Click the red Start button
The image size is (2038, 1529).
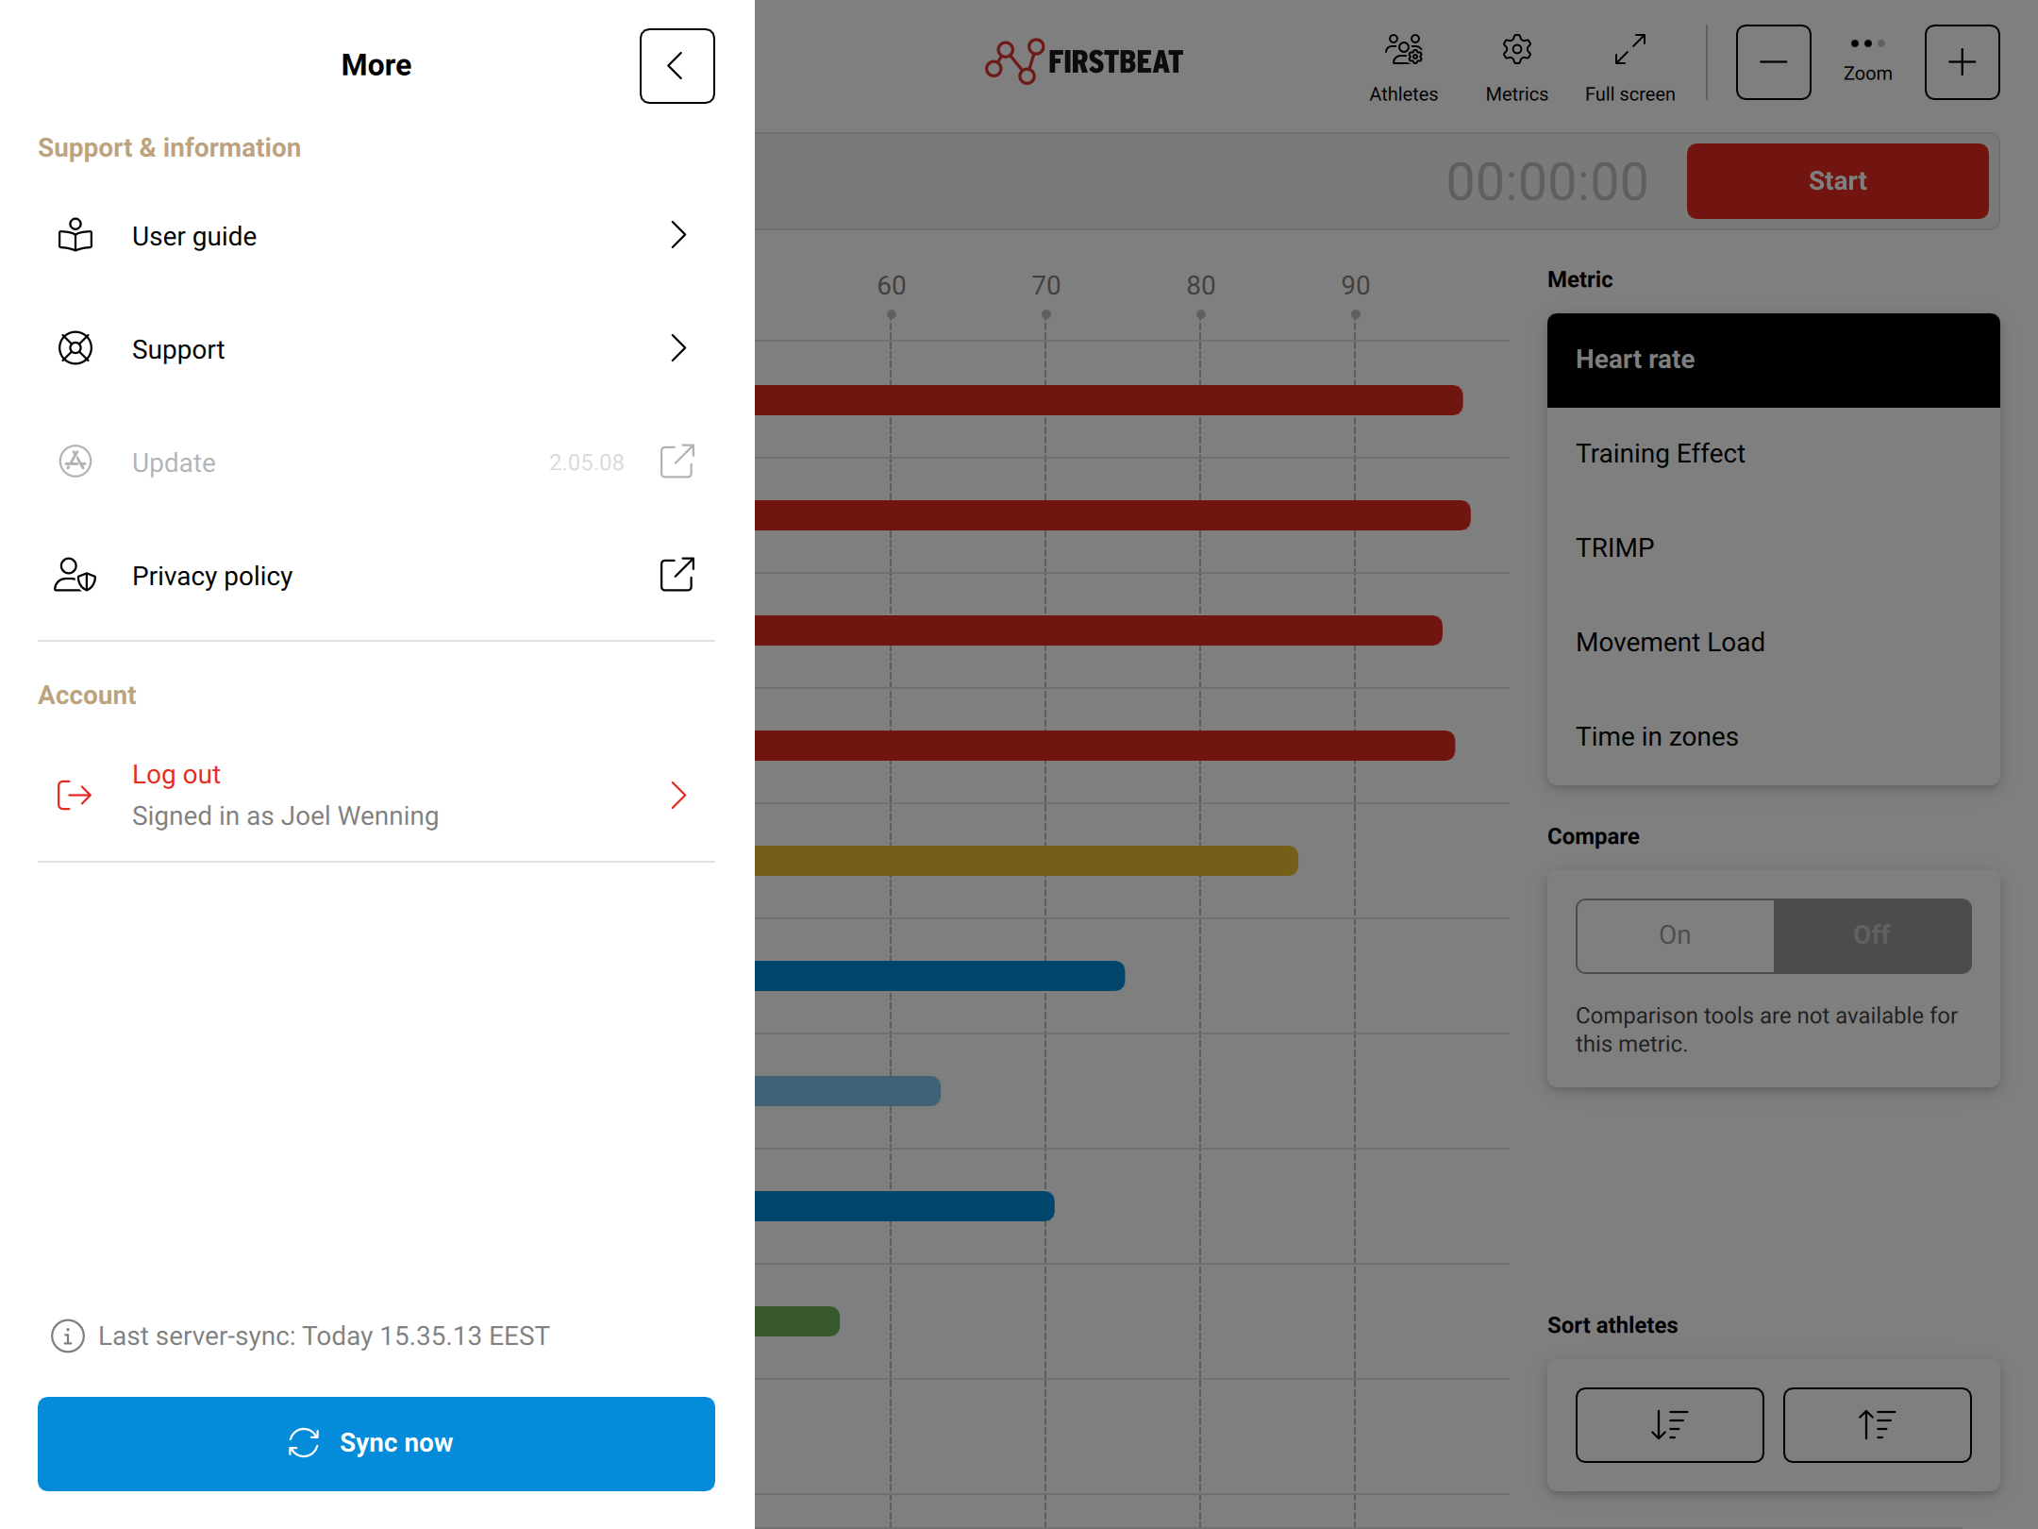click(x=1837, y=181)
